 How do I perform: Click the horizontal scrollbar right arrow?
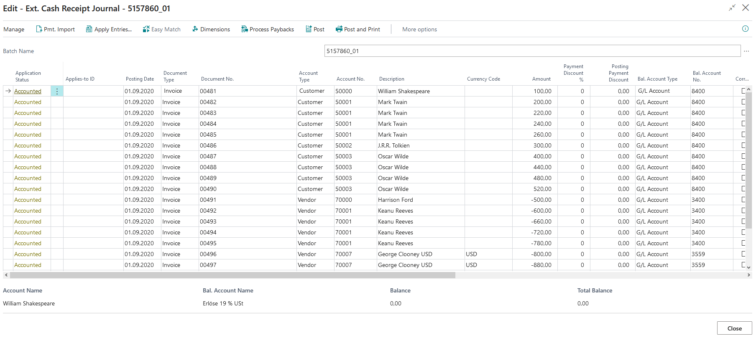(x=748, y=275)
